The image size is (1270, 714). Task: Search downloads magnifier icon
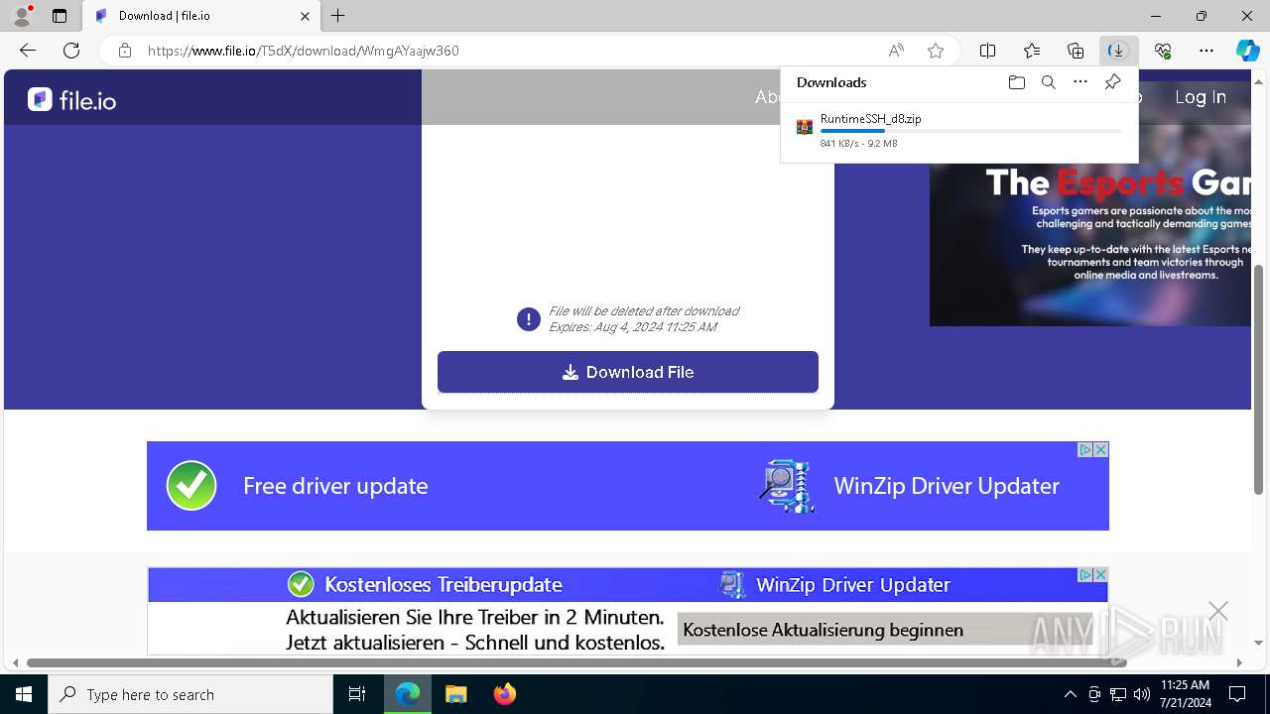click(x=1048, y=82)
